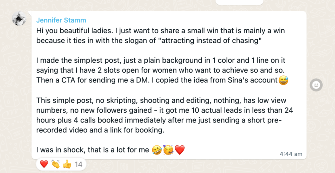The height and width of the screenshot is (173, 335).
Task: Open the emoji reaction picker beside the message
Action: [x=316, y=85]
